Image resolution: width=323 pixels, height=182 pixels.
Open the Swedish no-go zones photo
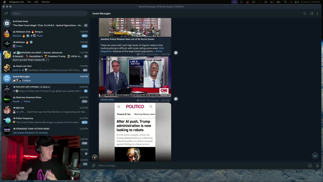(135, 27)
